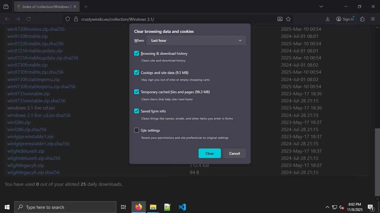
Task: Select win9730frstable.zip.sha256 file name
Action: (36, 72)
